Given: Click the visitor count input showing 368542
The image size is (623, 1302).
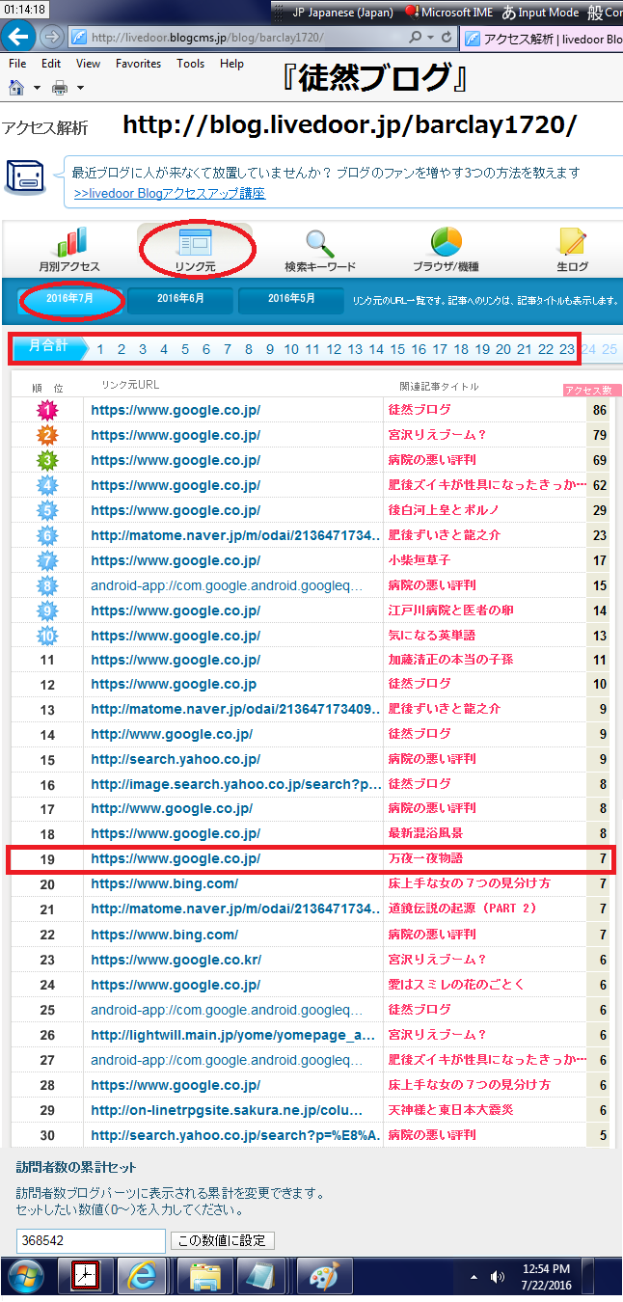Looking at the screenshot, I should click(x=91, y=1240).
